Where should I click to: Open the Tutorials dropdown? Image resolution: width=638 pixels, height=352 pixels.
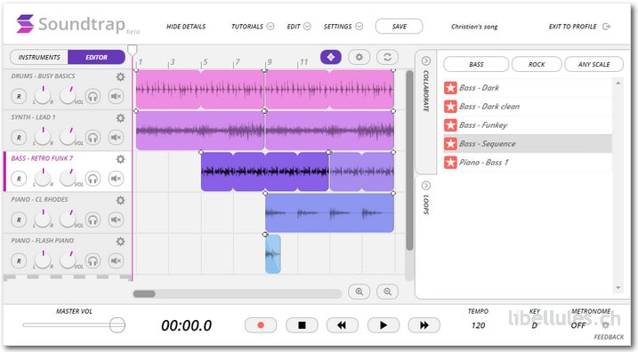coord(253,27)
